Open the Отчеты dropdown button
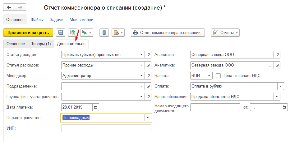304x142 pixels. [x=225, y=32]
